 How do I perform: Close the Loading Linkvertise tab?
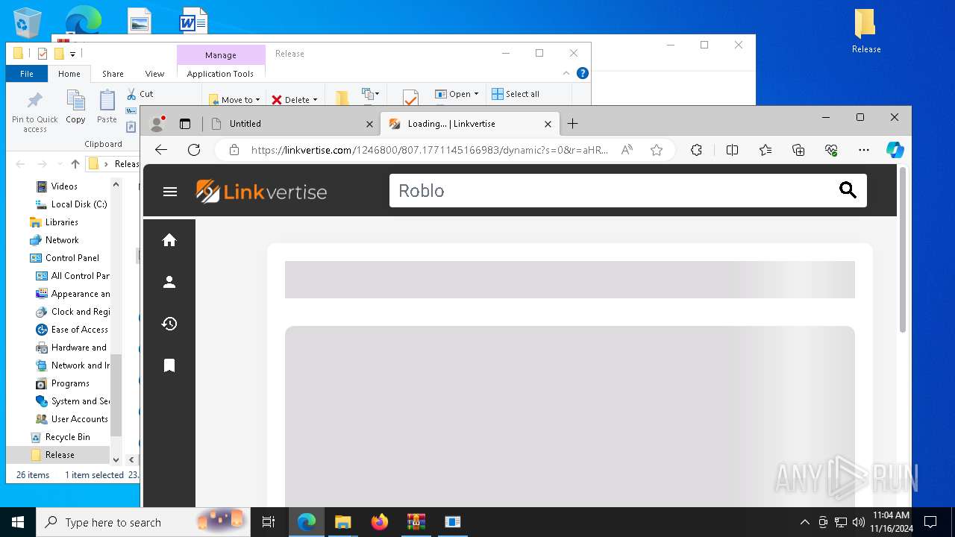click(x=548, y=124)
